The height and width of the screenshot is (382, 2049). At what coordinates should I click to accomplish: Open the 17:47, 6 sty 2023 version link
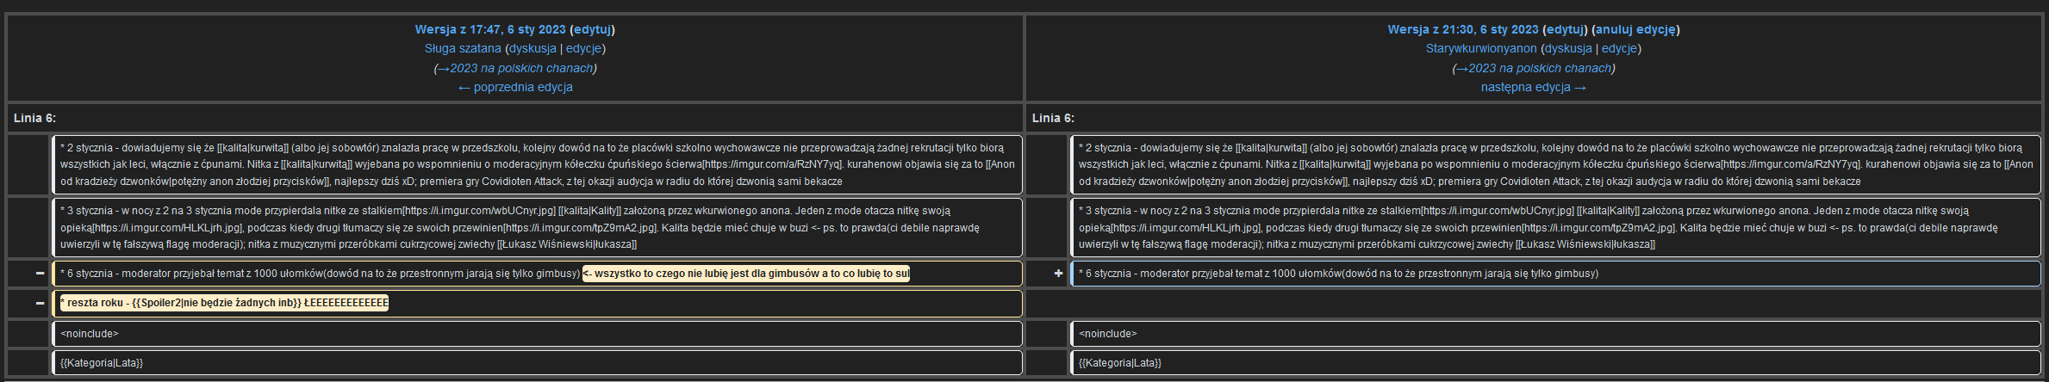point(490,29)
